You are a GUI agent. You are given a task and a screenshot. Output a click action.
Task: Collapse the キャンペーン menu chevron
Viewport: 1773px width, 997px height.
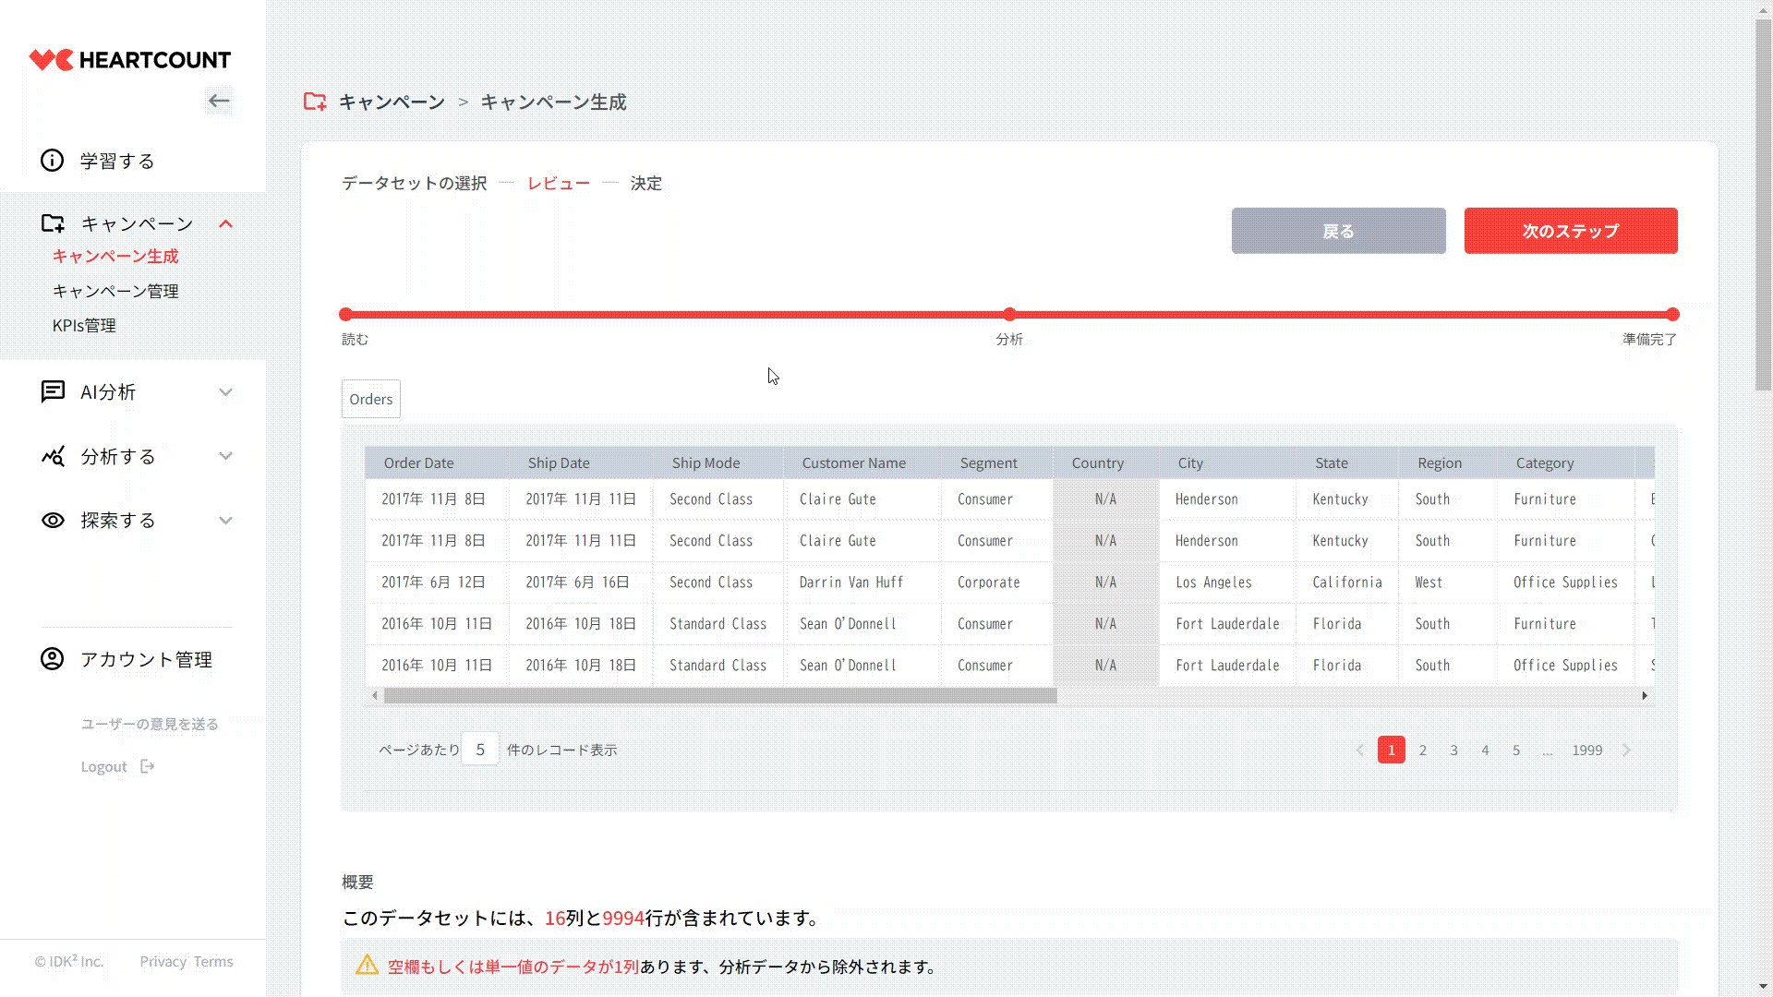coord(225,223)
